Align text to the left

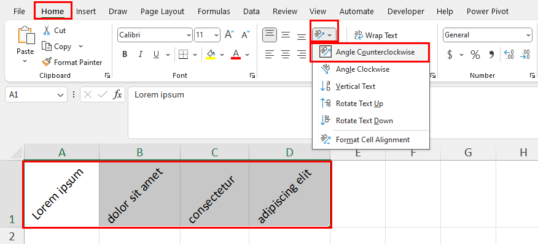pos(270,54)
